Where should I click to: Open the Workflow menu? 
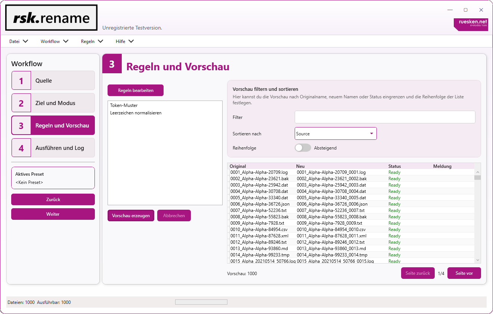(54, 41)
